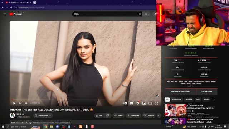
Task: Select the From S8UL filter chip
Action: coord(177,100)
